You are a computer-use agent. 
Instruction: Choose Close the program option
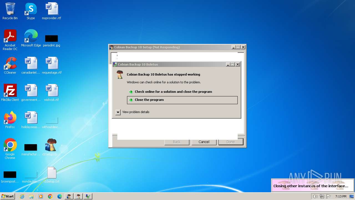pyautogui.click(x=182, y=100)
